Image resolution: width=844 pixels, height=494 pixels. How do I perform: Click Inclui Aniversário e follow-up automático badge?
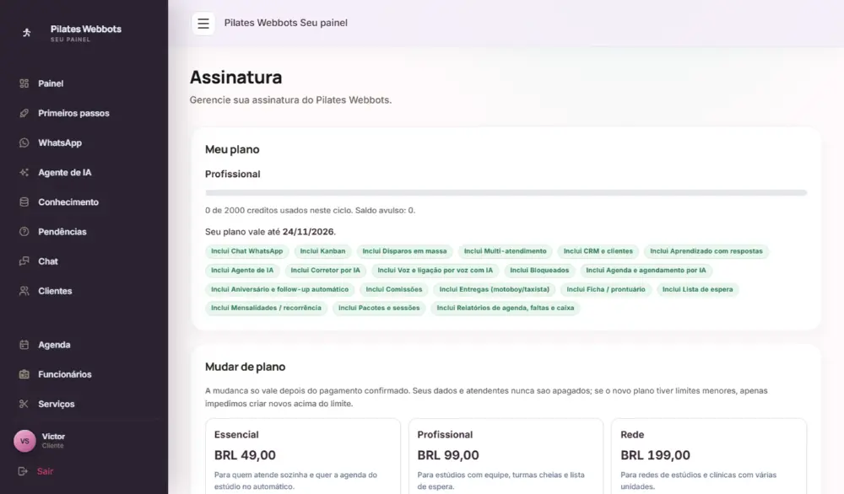click(x=280, y=289)
